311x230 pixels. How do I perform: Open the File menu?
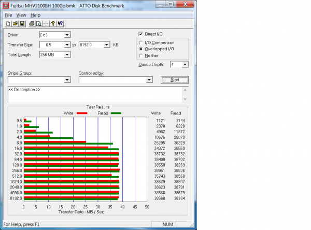coord(8,15)
